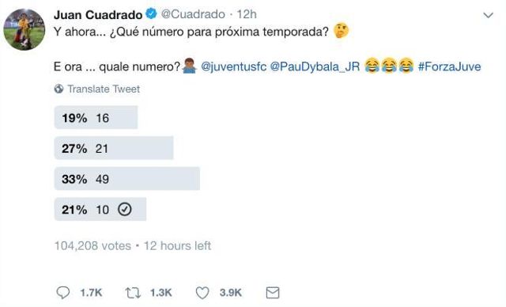Open the #ForzaJuve hashtag
This screenshot has width=506, height=307.
pyautogui.click(x=449, y=66)
